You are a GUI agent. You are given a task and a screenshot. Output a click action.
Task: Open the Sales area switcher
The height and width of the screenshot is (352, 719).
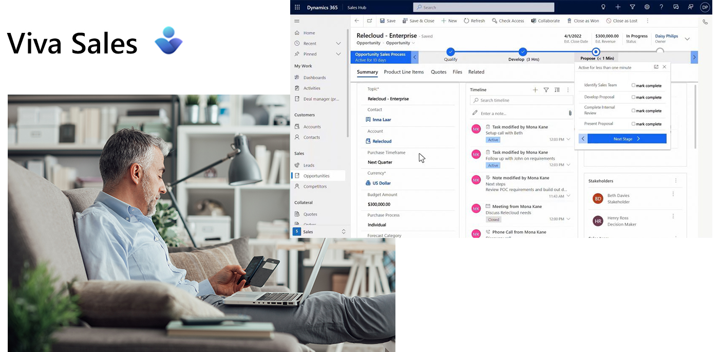320,232
